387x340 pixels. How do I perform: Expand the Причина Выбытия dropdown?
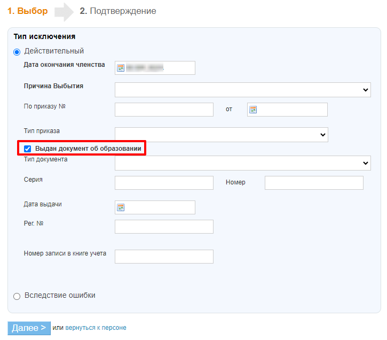click(x=242, y=90)
